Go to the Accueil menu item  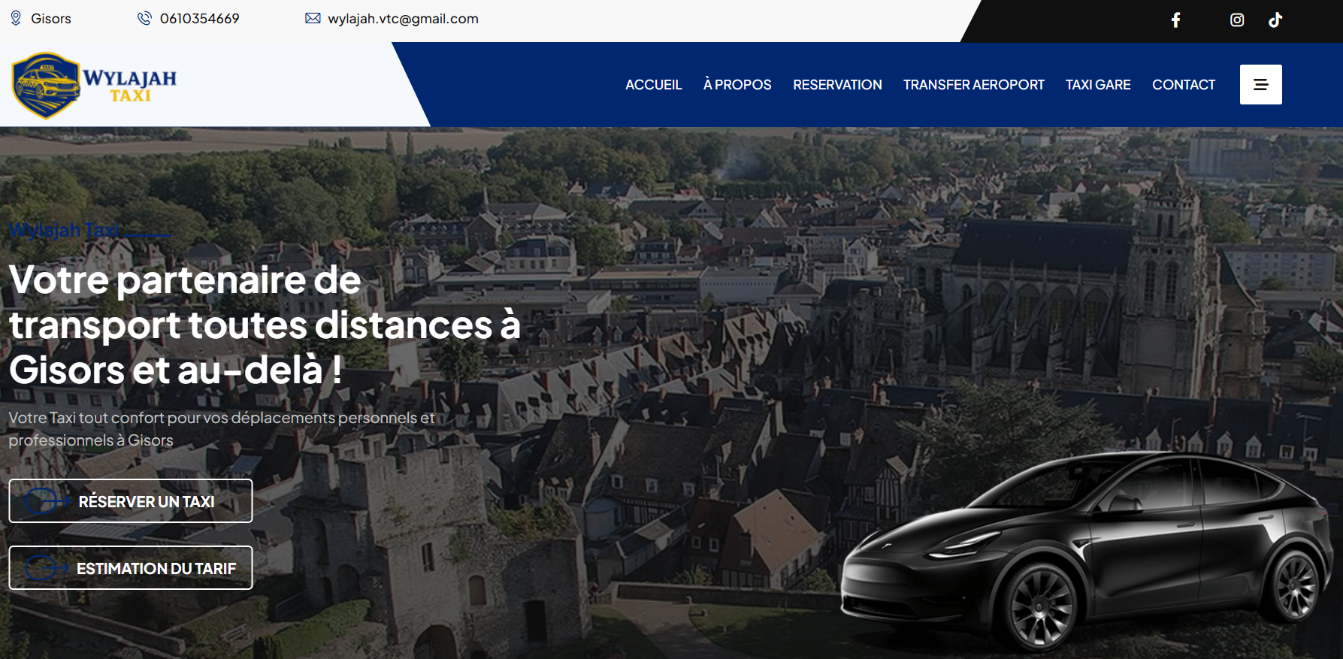tap(653, 85)
